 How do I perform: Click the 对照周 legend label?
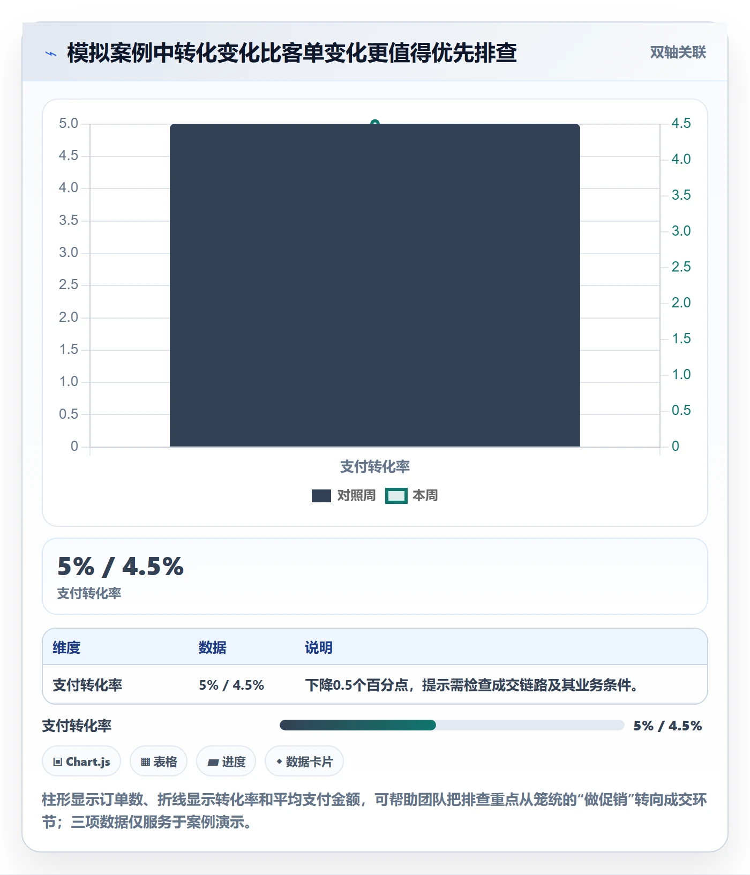pos(356,495)
